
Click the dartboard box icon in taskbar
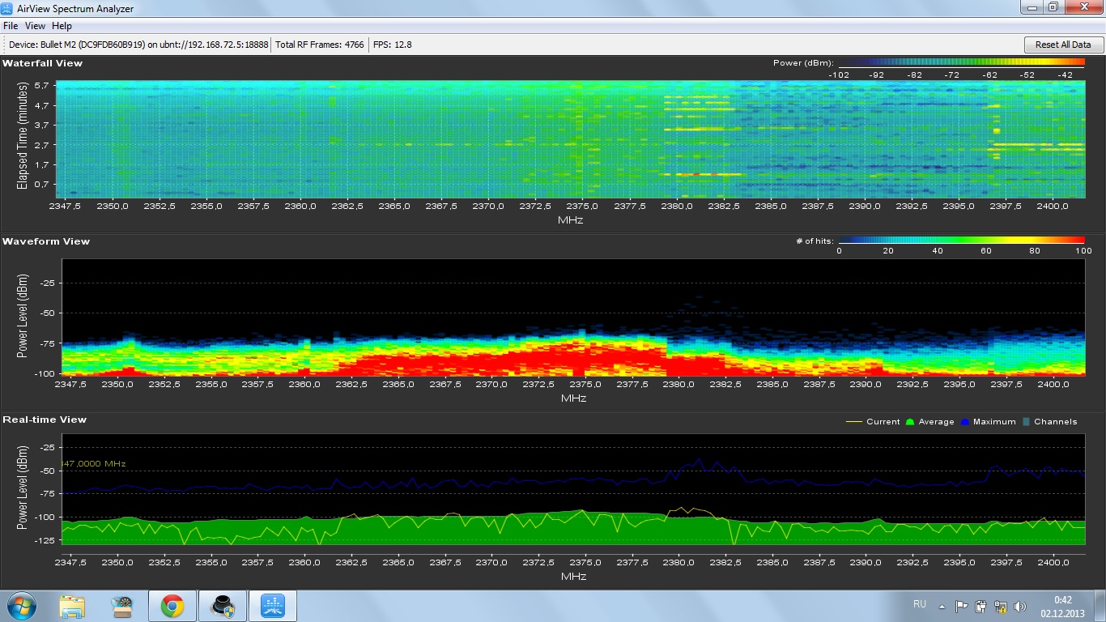(x=122, y=606)
